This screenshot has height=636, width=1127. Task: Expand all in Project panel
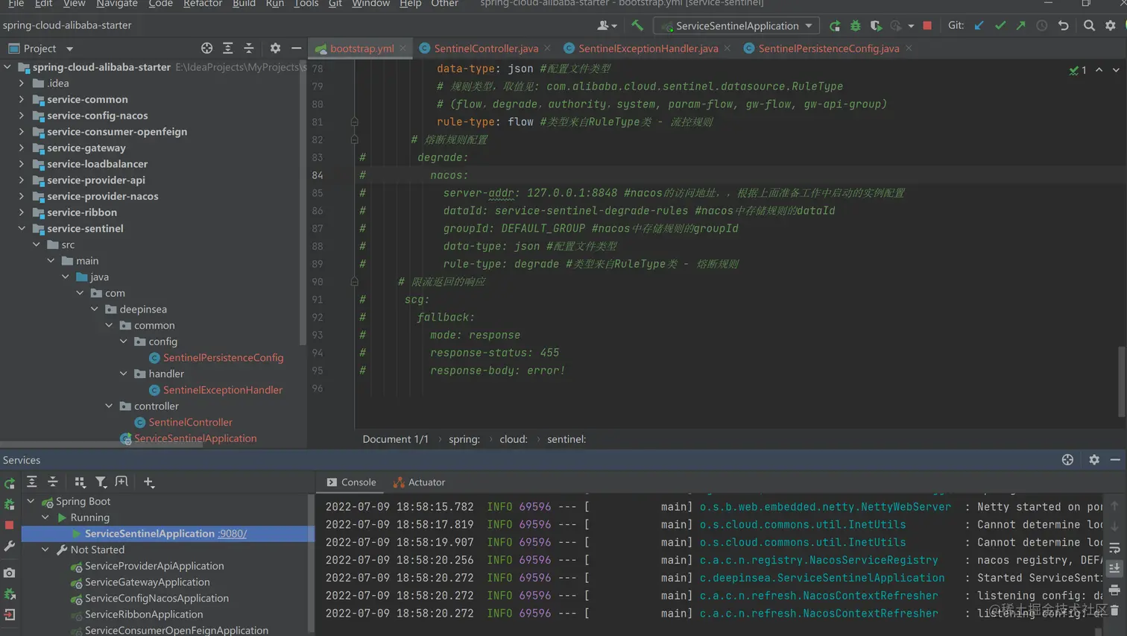coord(228,48)
